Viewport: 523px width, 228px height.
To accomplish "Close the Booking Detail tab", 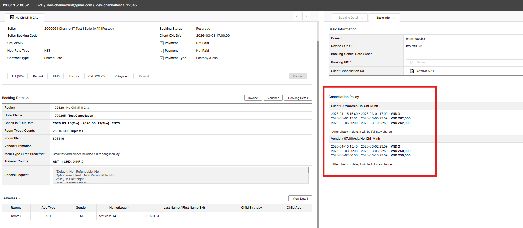I will pos(362,18).
